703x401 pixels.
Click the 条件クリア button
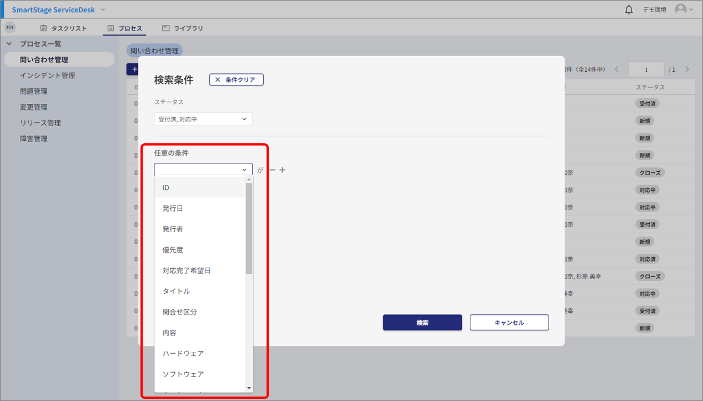tap(236, 80)
